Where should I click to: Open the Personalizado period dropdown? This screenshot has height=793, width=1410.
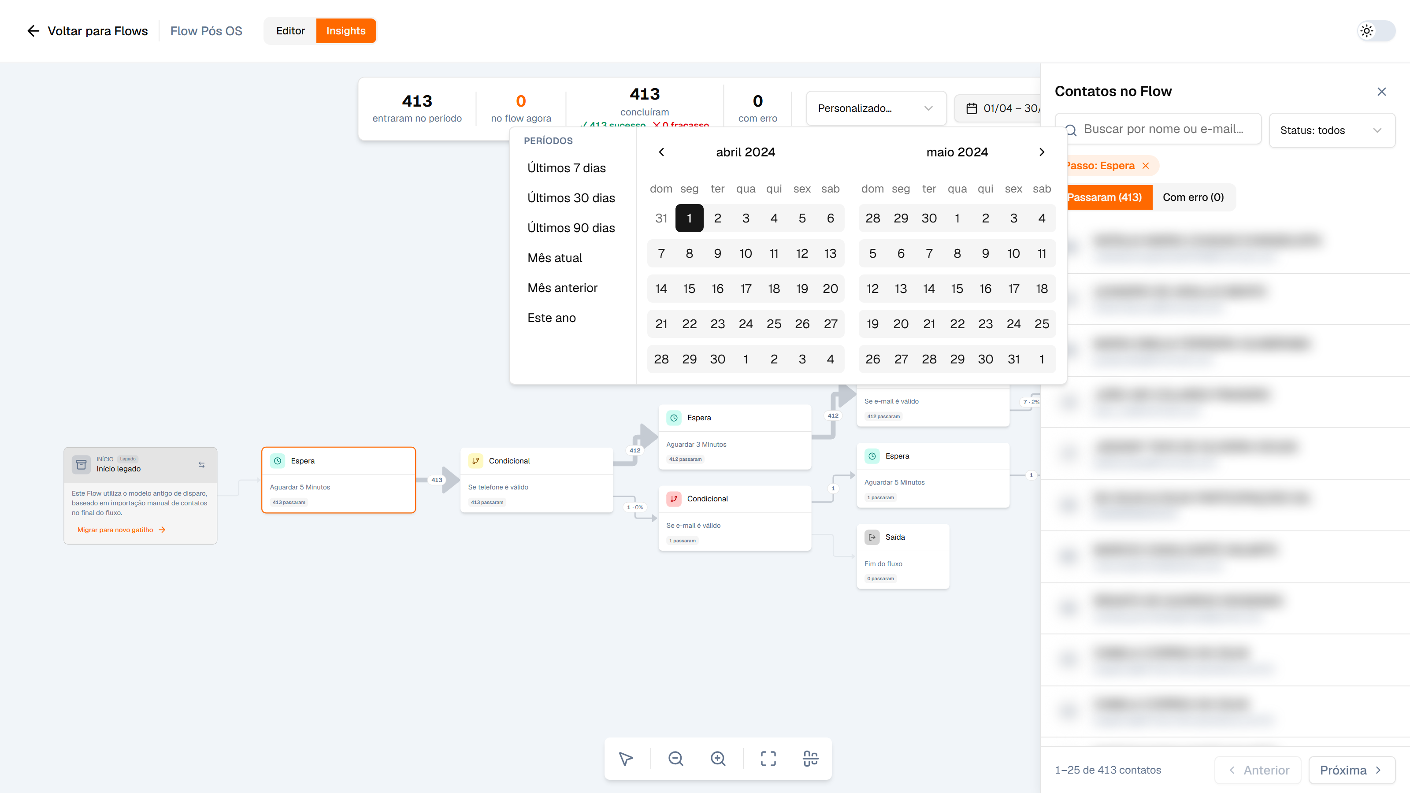(876, 108)
